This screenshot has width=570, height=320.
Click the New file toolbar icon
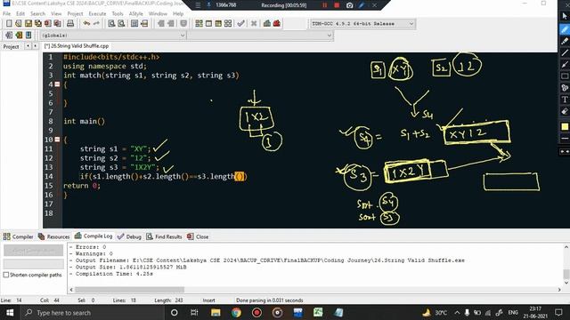(9, 24)
